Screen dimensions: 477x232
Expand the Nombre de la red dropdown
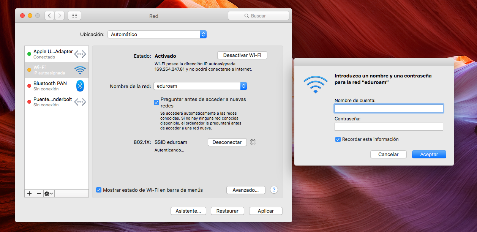200,86
